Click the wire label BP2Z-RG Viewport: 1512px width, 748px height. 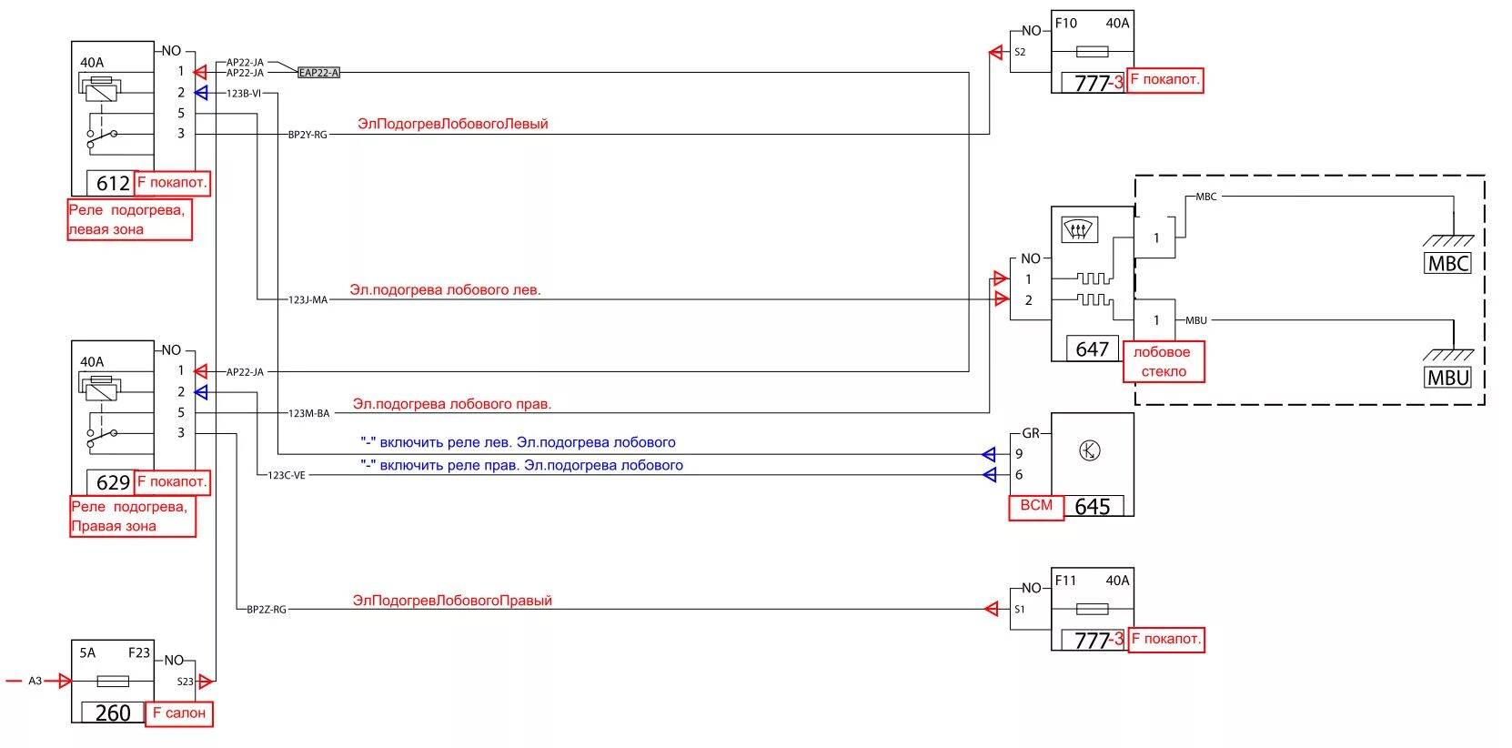click(267, 610)
